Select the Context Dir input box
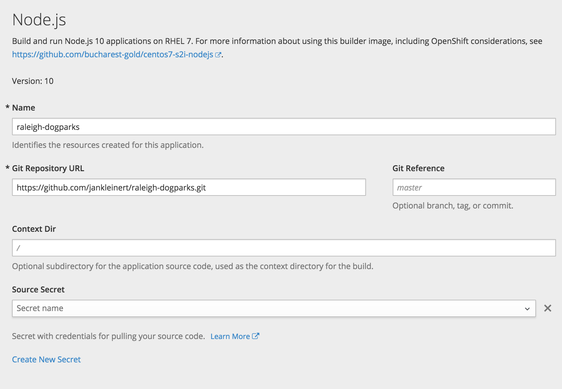562x389 pixels. (283, 248)
